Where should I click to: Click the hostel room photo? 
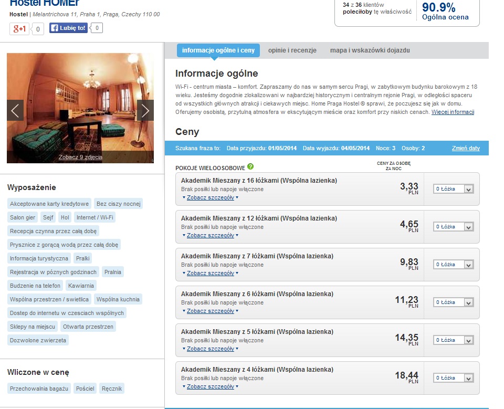click(x=80, y=108)
